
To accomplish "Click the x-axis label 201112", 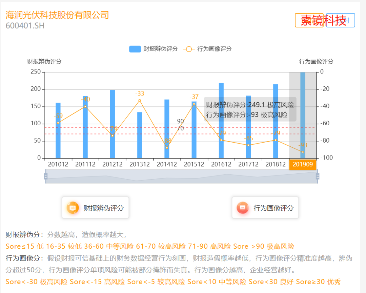I will (x=85, y=165).
